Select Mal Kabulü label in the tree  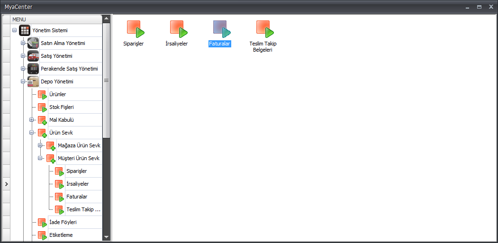tap(62, 120)
